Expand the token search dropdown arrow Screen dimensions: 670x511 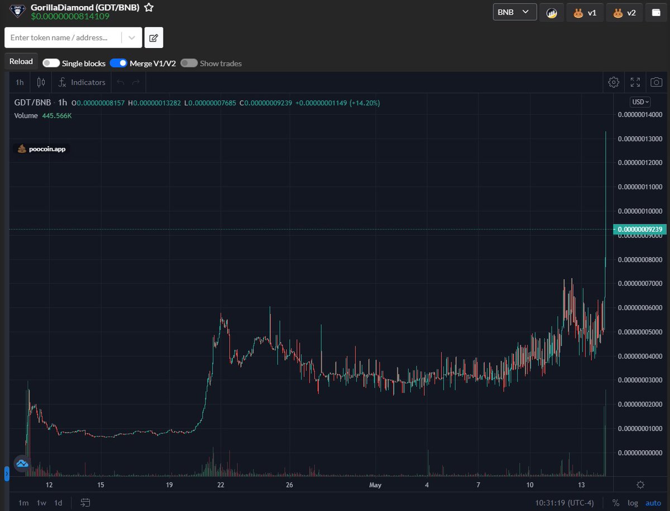point(132,37)
